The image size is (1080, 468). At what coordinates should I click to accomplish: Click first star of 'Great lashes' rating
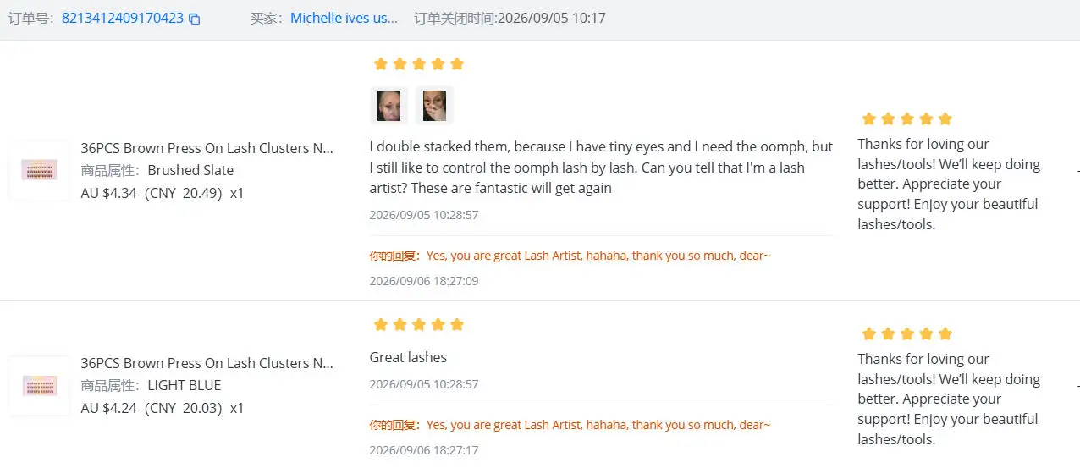(x=380, y=325)
